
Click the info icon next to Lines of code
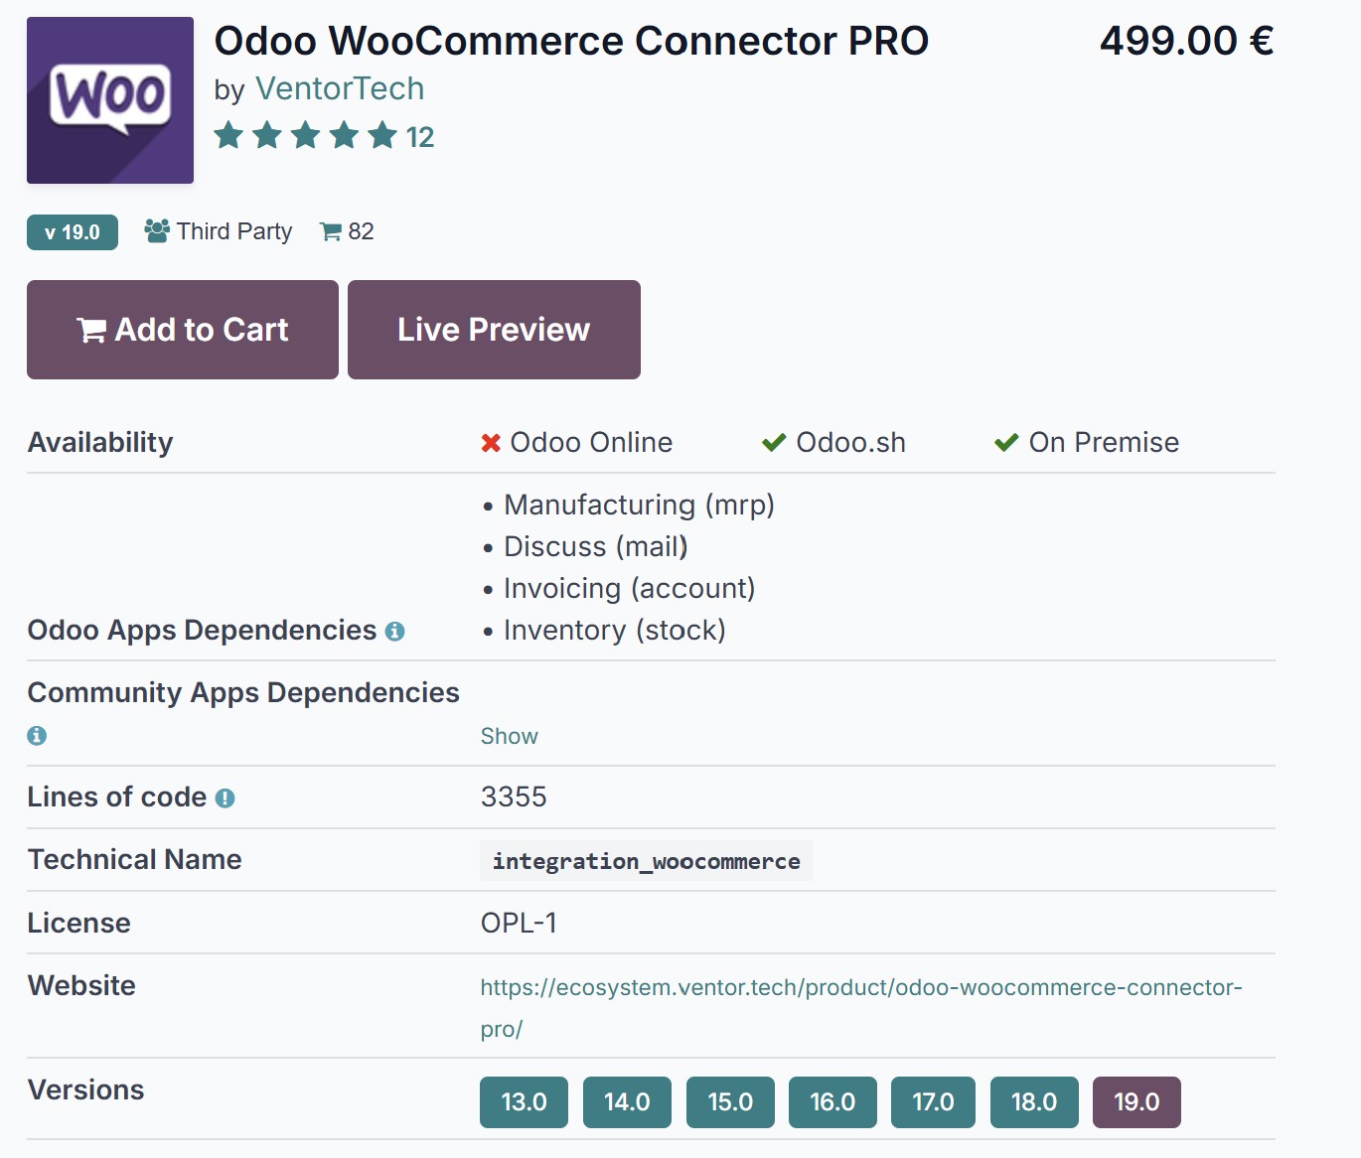225,796
